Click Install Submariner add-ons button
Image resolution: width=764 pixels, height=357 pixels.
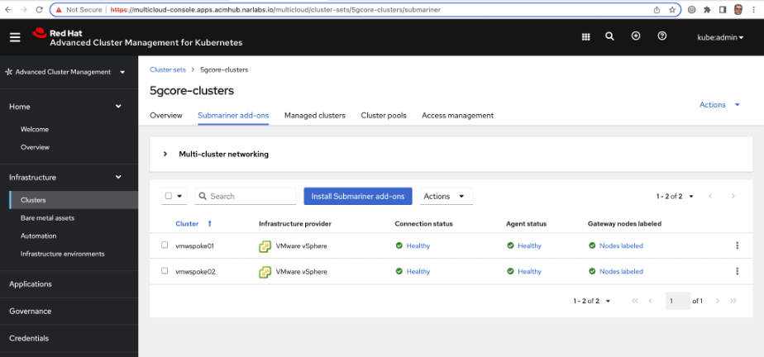click(357, 196)
